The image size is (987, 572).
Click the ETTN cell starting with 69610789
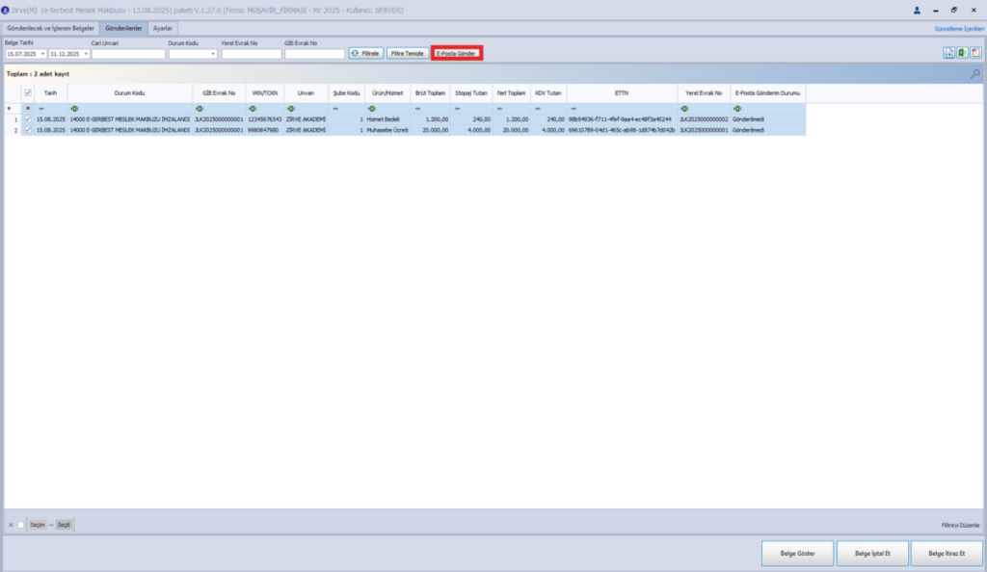point(622,130)
